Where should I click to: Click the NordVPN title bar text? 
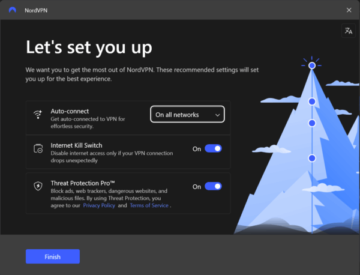[36, 10]
